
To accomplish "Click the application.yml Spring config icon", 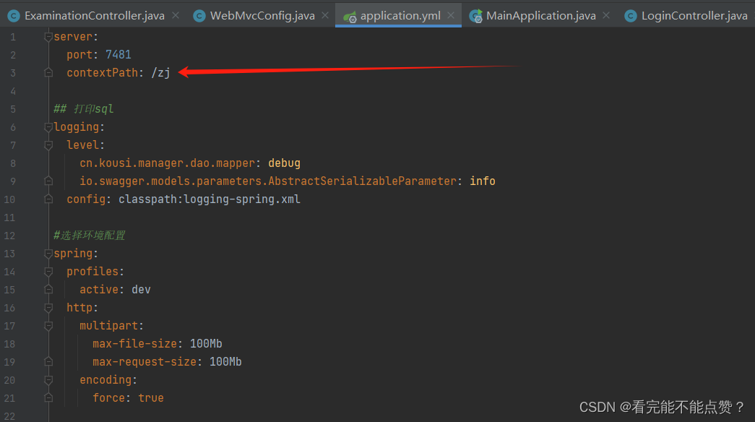I will 350,17.
